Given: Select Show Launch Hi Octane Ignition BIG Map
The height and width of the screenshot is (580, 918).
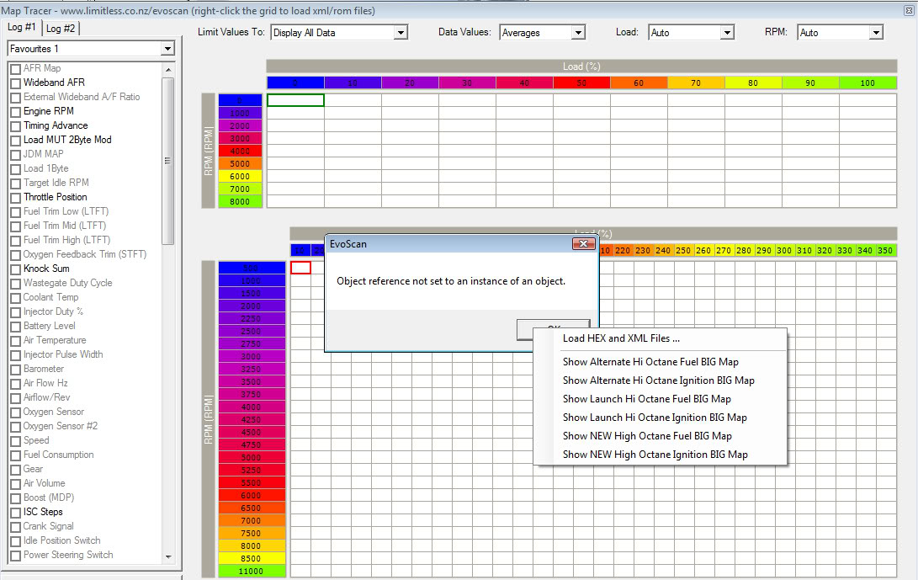Looking at the screenshot, I should 655,418.
